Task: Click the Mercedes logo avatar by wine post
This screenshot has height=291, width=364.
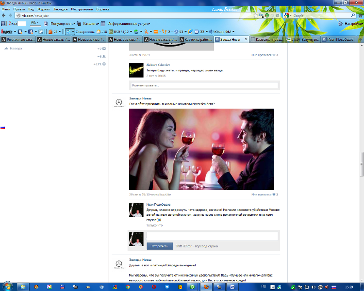Action: point(119,103)
